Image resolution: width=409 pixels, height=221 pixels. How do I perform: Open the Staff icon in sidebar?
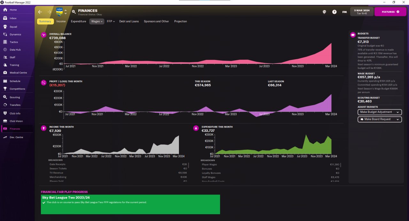(x=5, y=57)
